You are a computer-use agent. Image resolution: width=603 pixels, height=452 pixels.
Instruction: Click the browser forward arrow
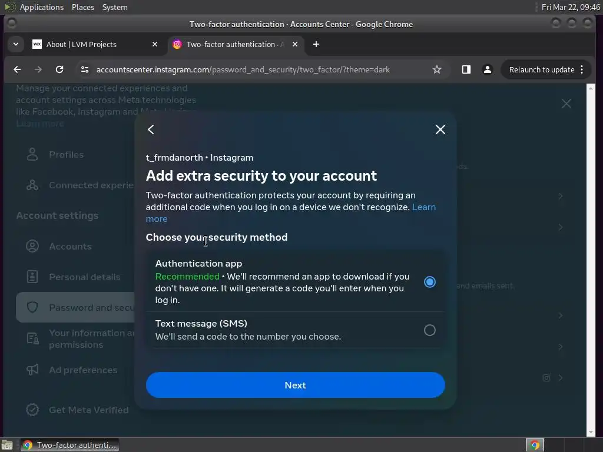click(38, 69)
